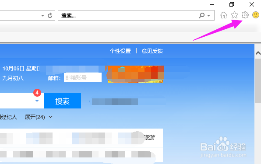Expand the dropdown arrow in page search box
Image resolution: width=261 pixels, height=164 pixels.
(x=37, y=101)
